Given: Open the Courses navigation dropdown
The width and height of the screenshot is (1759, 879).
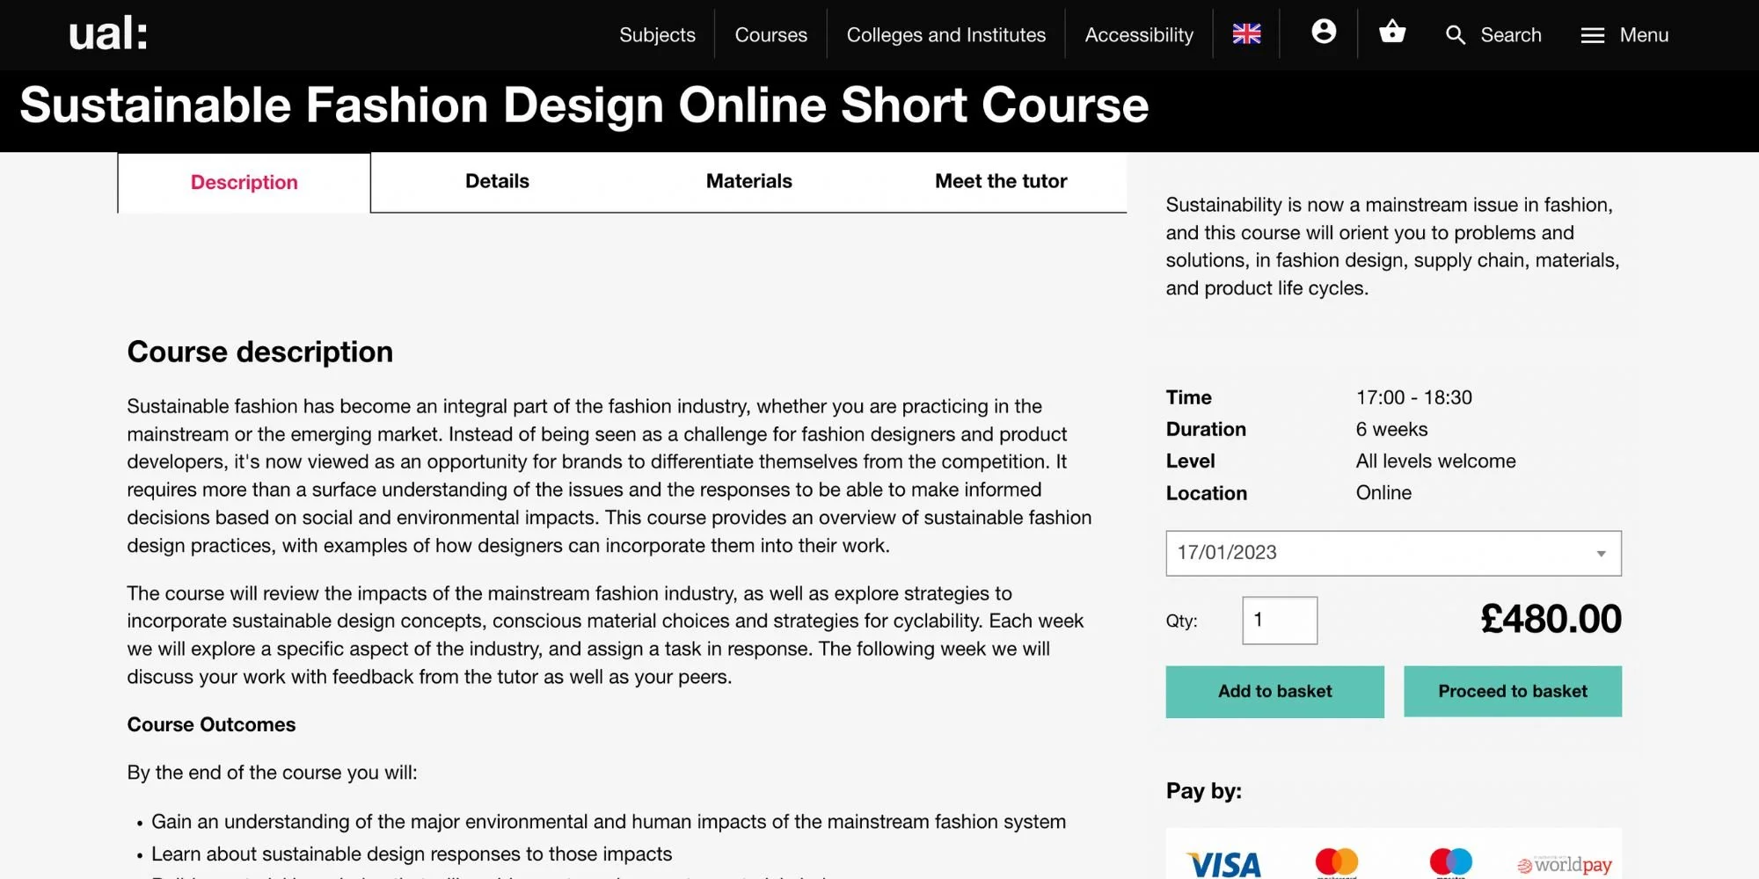Looking at the screenshot, I should [x=770, y=35].
